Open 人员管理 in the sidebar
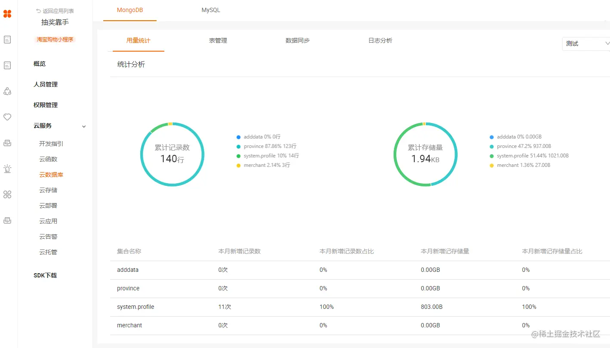Viewport: 610px width, 348px height. coord(46,84)
